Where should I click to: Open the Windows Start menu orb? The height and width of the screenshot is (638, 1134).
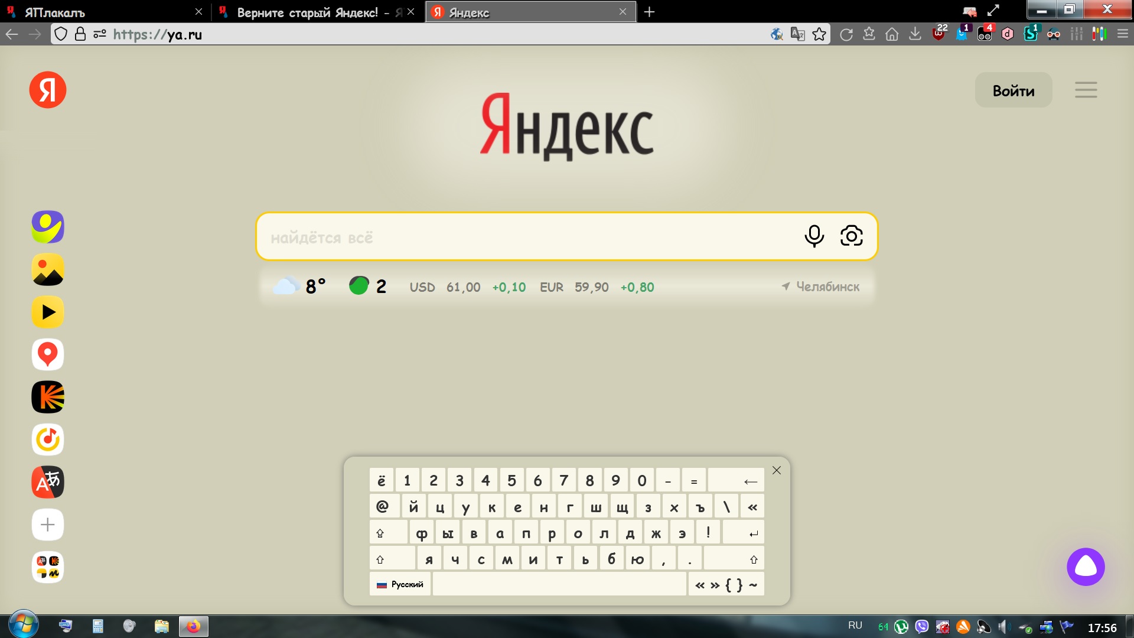tap(24, 624)
